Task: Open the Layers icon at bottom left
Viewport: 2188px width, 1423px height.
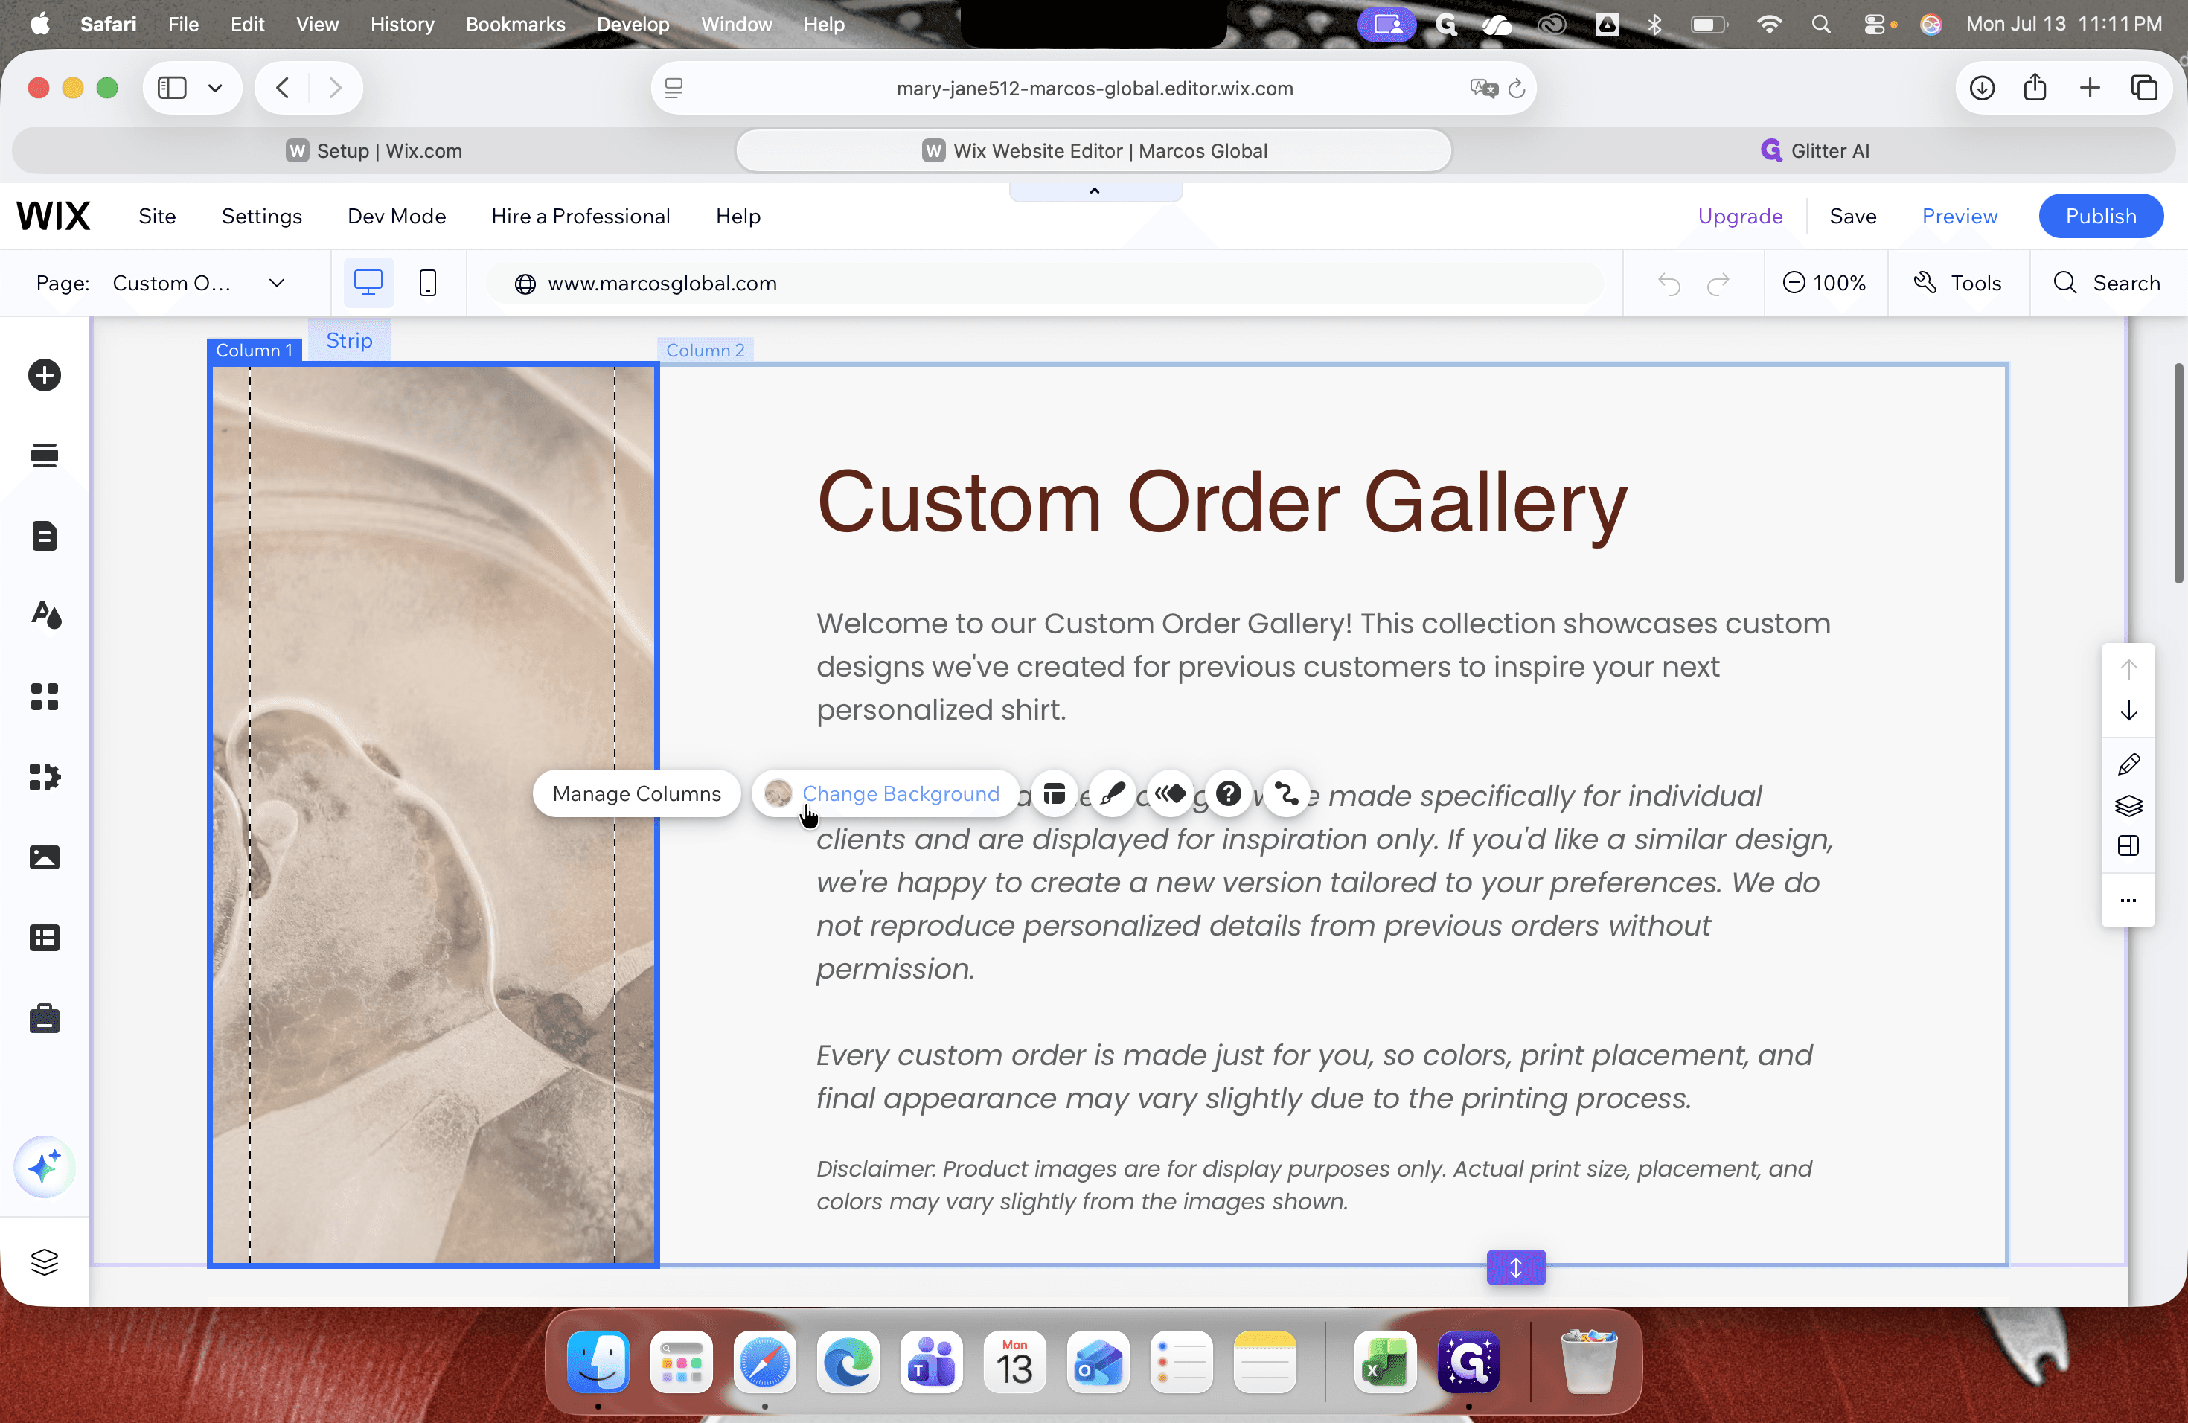Action: point(44,1262)
